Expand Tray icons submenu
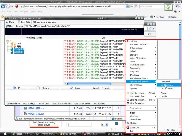This screenshot has height=136, width=182. click(141, 71)
